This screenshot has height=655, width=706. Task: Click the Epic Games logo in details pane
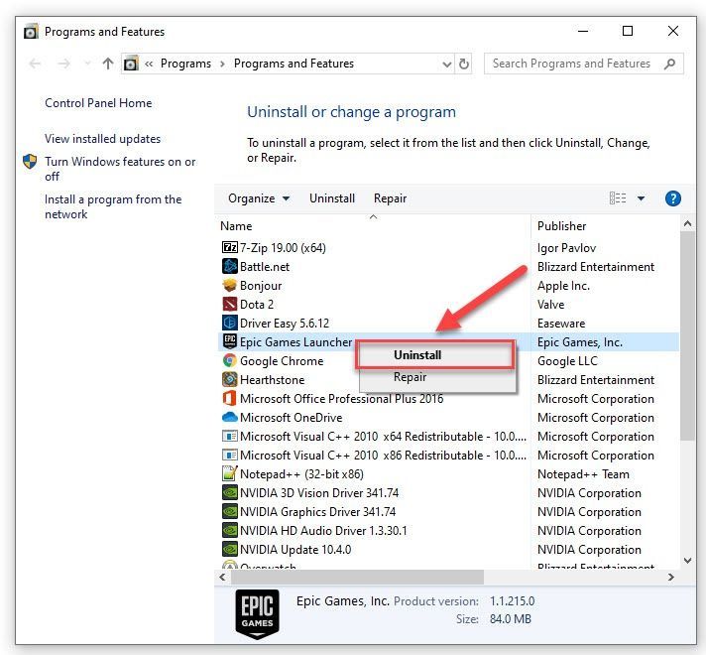click(257, 614)
